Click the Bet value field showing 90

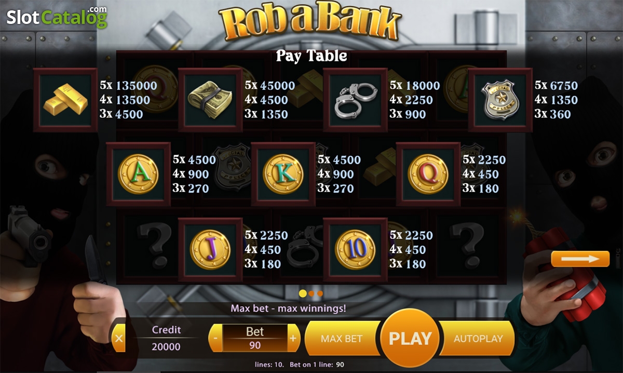click(x=255, y=345)
